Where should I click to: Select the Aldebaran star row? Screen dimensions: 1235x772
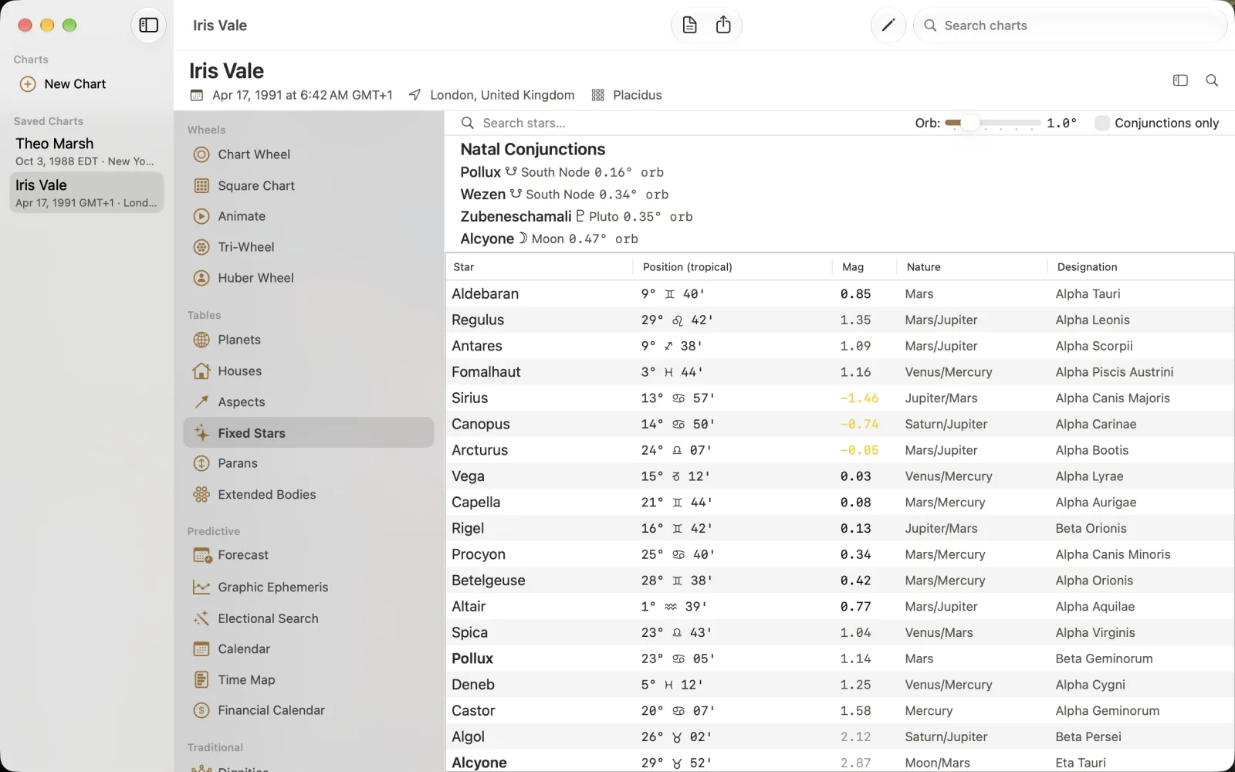point(840,294)
